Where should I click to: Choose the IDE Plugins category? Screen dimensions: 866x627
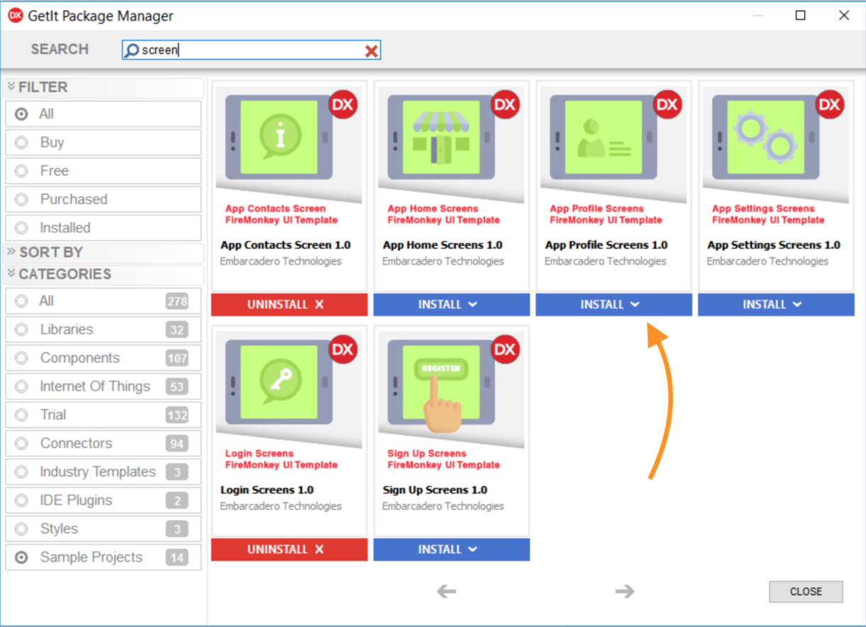[x=104, y=500]
